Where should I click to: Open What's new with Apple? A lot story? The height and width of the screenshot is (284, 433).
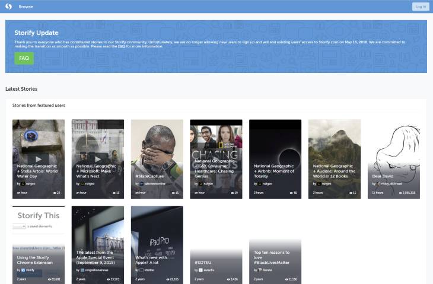[x=151, y=260]
